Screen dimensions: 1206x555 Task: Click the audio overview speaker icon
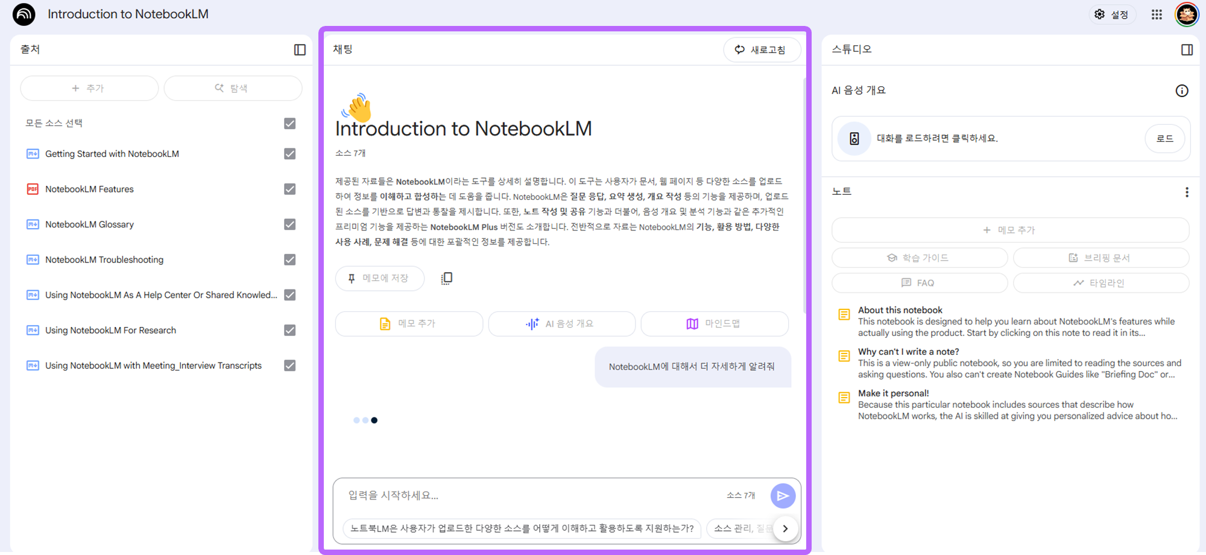854,139
